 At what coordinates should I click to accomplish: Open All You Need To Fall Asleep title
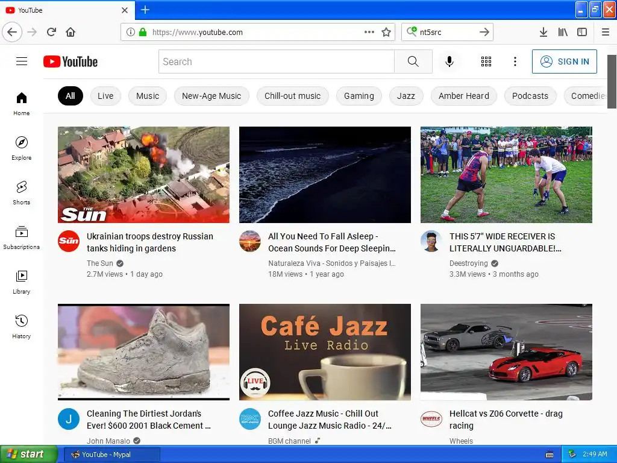tap(332, 242)
